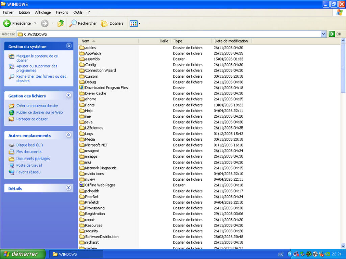Image resolution: width=346 pixels, height=259 pixels.
Task: Select the Fonts folder icon
Action: click(82, 105)
